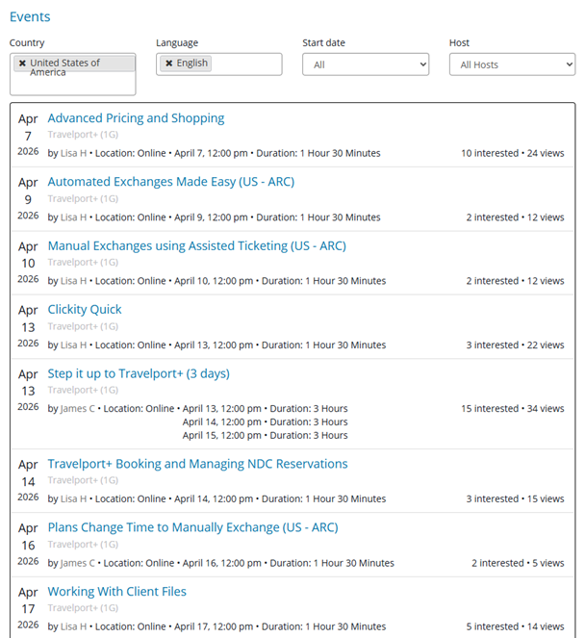Open Plans Change Time to Manually Exchange event
This screenshot has height=638, width=585.
point(192,527)
